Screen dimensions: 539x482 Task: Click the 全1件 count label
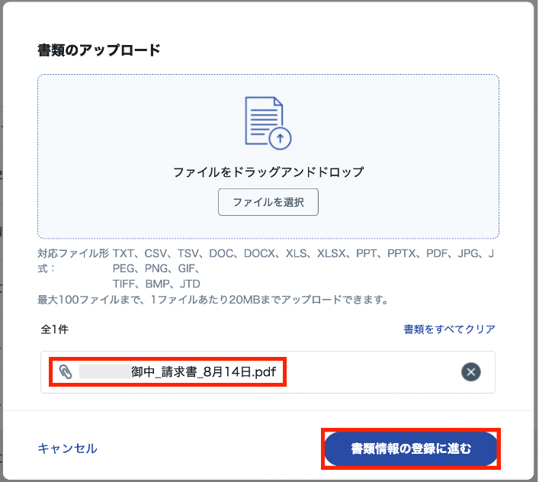tap(55, 329)
